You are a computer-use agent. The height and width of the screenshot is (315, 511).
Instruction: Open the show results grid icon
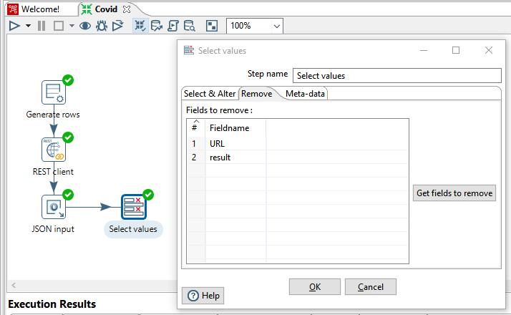pos(212,26)
